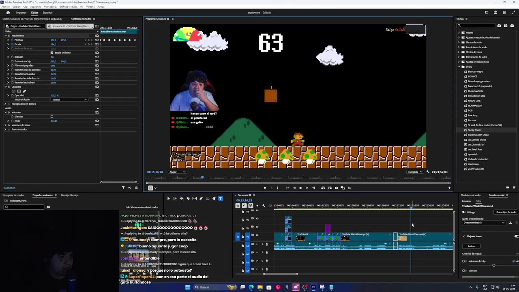Screen dimensions: 519x292
Task: Open the Archivo menu
Action: pyautogui.click(x=5, y=6)
